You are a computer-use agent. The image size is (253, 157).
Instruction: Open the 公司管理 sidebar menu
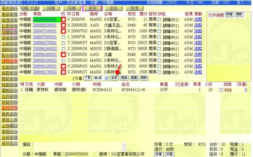[x=9, y=137]
